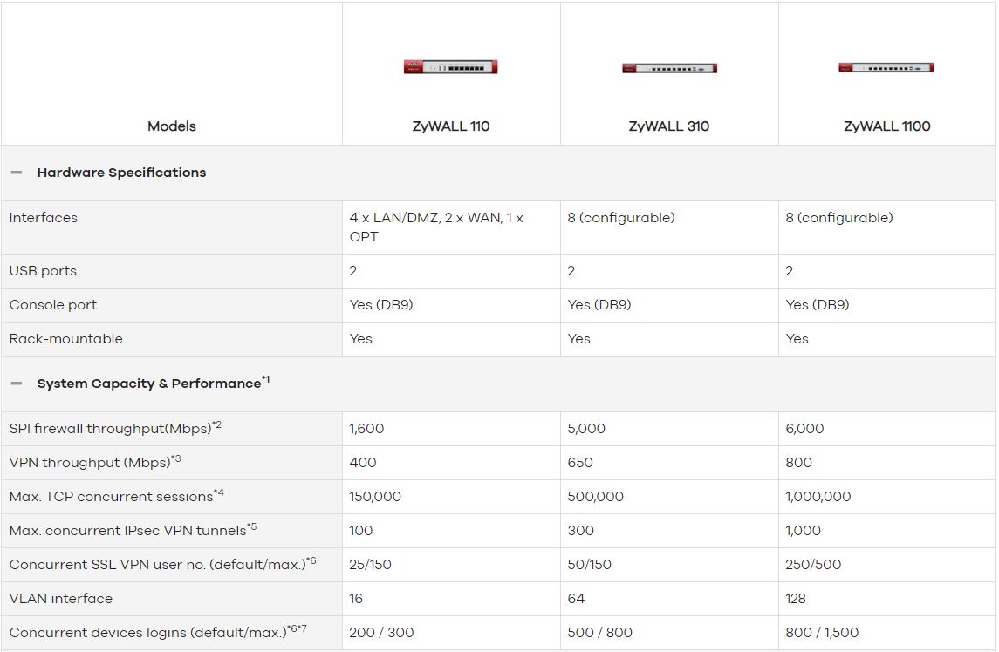Click the 64 VLAN interface value

pyautogui.click(x=576, y=599)
